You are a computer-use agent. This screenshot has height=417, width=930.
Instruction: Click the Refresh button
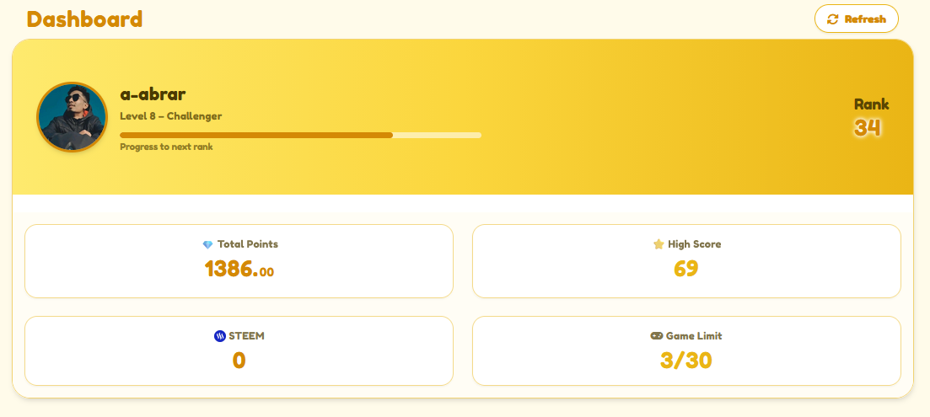point(857,19)
